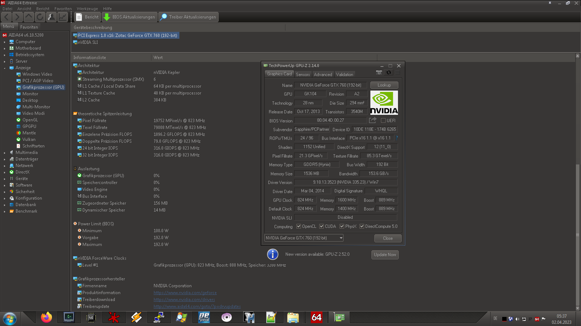Expand the Betriebssystem tree node

tap(5, 55)
